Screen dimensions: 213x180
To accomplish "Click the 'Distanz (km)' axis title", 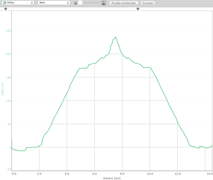I will (112, 178).
